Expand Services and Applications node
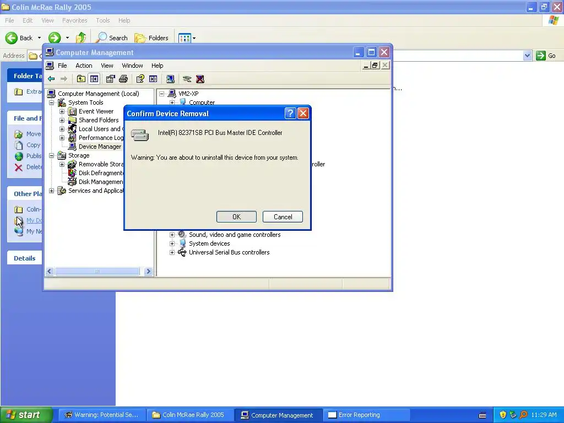Image resolution: width=564 pixels, height=423 pixels. point(51,191)
